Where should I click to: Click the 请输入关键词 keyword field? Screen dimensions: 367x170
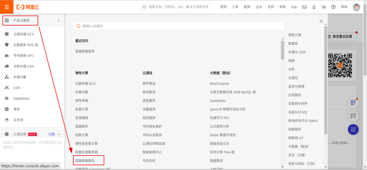179,26
